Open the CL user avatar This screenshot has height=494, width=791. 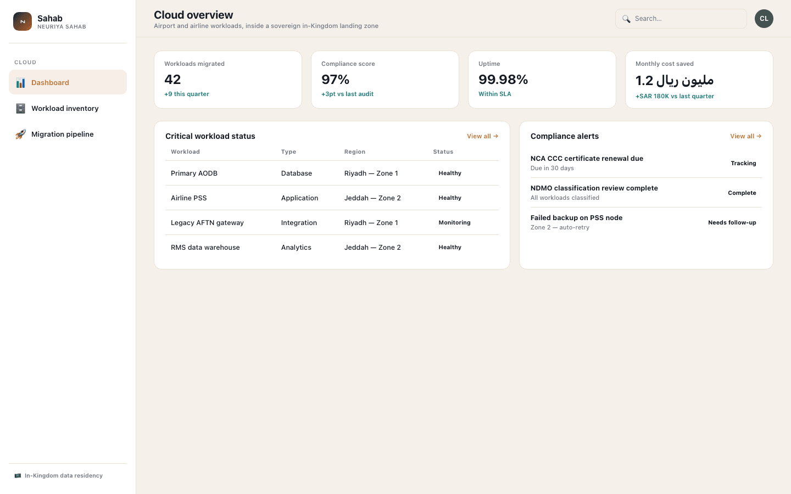tap(764, 19)
